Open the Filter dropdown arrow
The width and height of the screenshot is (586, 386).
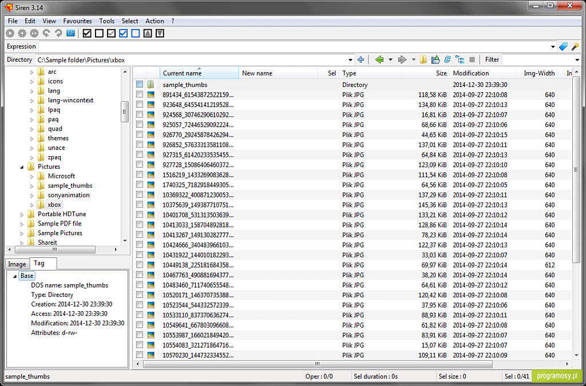577,59
